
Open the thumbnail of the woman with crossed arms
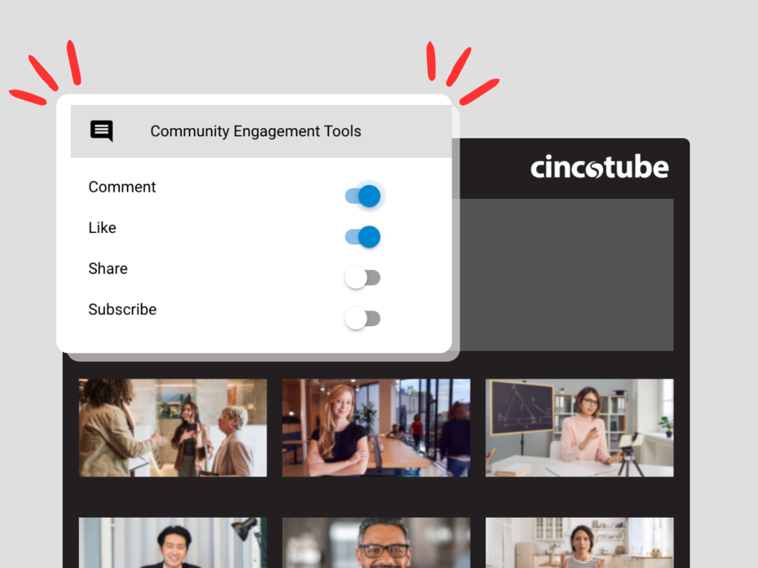click(376, 428)
